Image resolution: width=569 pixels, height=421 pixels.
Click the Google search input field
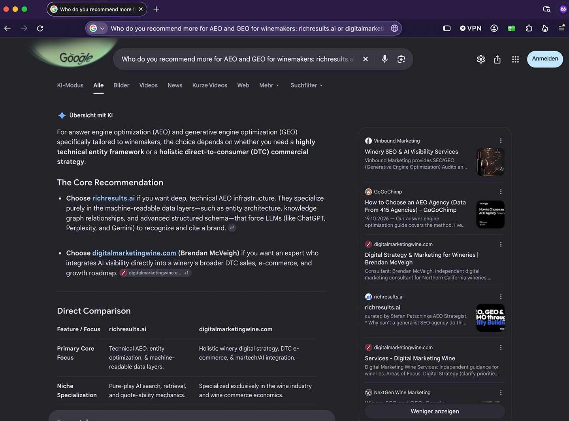[238, 59]
